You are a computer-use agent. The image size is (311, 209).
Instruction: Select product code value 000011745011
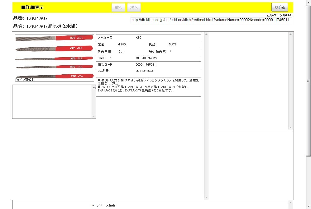tap(146, 64)
